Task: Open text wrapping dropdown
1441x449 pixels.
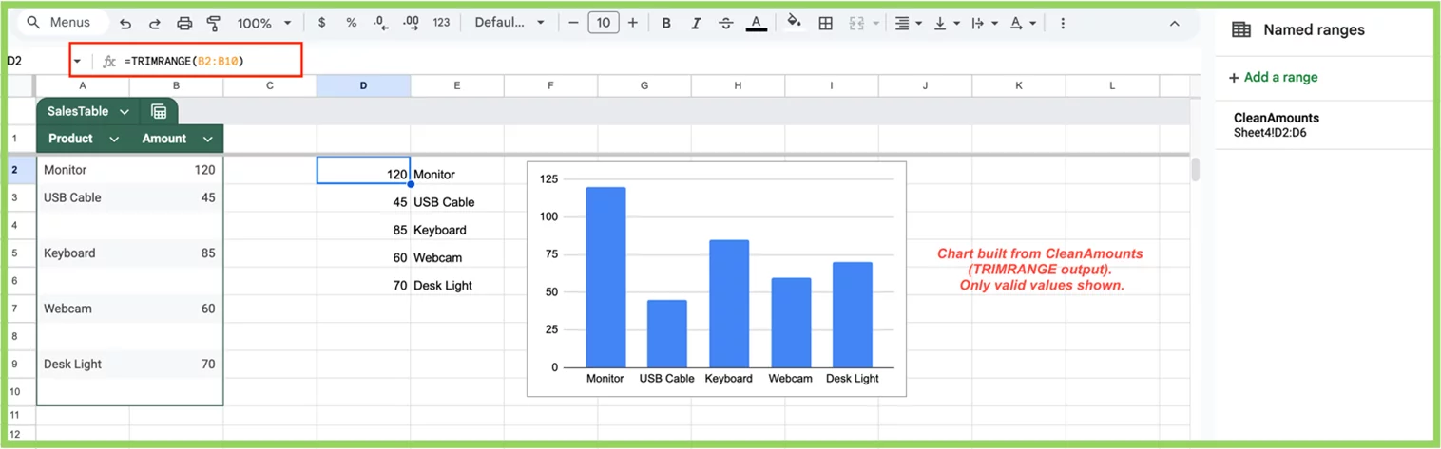Action: point(984,23)
